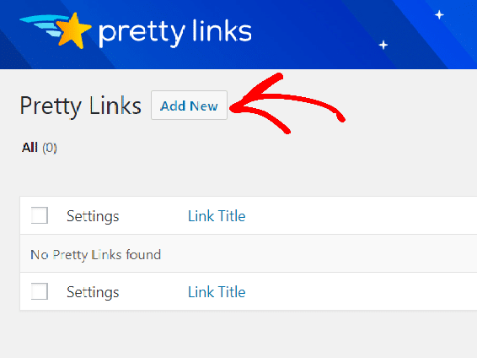The image size is (477, 358).
Task: Click the 'Pretty Links' page heading
Action: tap(81, 106)
